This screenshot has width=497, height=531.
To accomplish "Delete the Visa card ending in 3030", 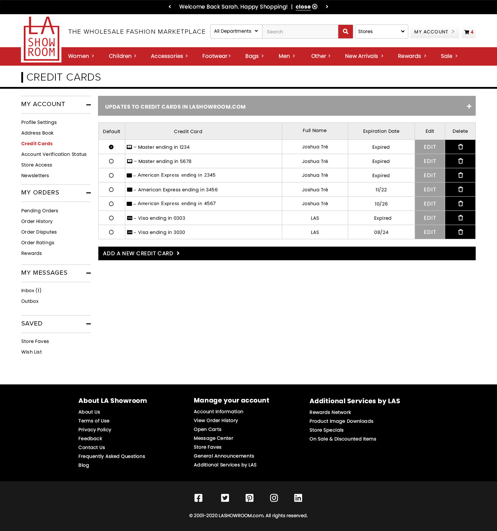I will point(460,232).
